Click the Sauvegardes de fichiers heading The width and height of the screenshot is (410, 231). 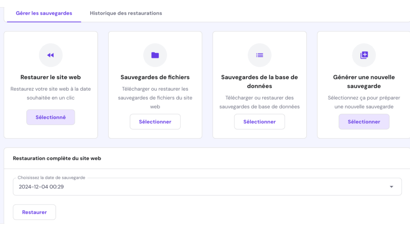[x=155, y=77]
